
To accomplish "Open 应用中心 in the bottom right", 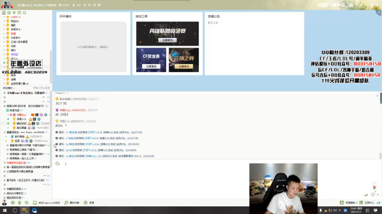I will pyautogui.click(x=368, y=203).
